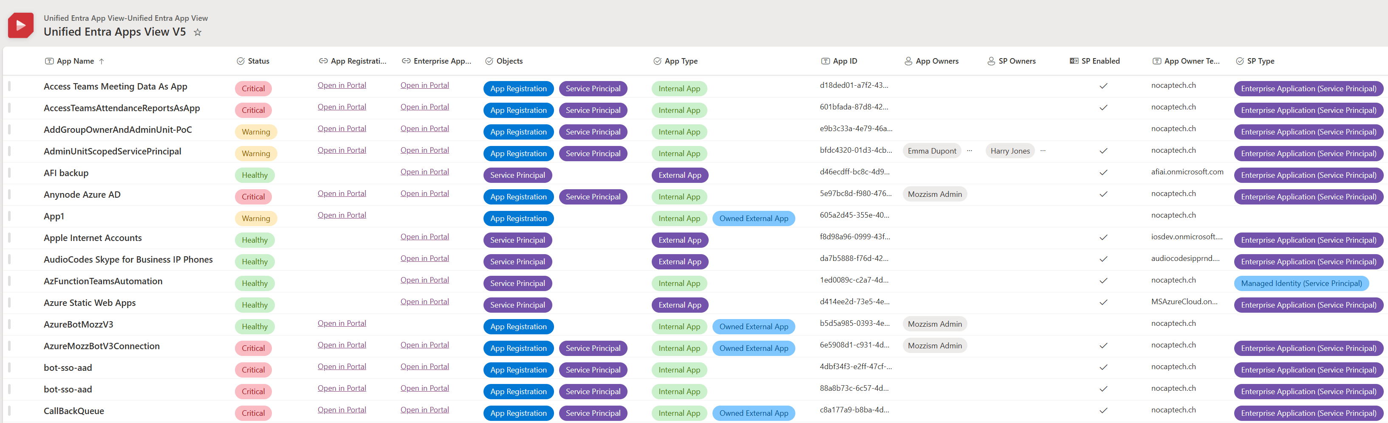1388x423 pixels.
Task: Open Enterprise App portal link for Azure Static Web Apps
Action: [x=424, y=302]
